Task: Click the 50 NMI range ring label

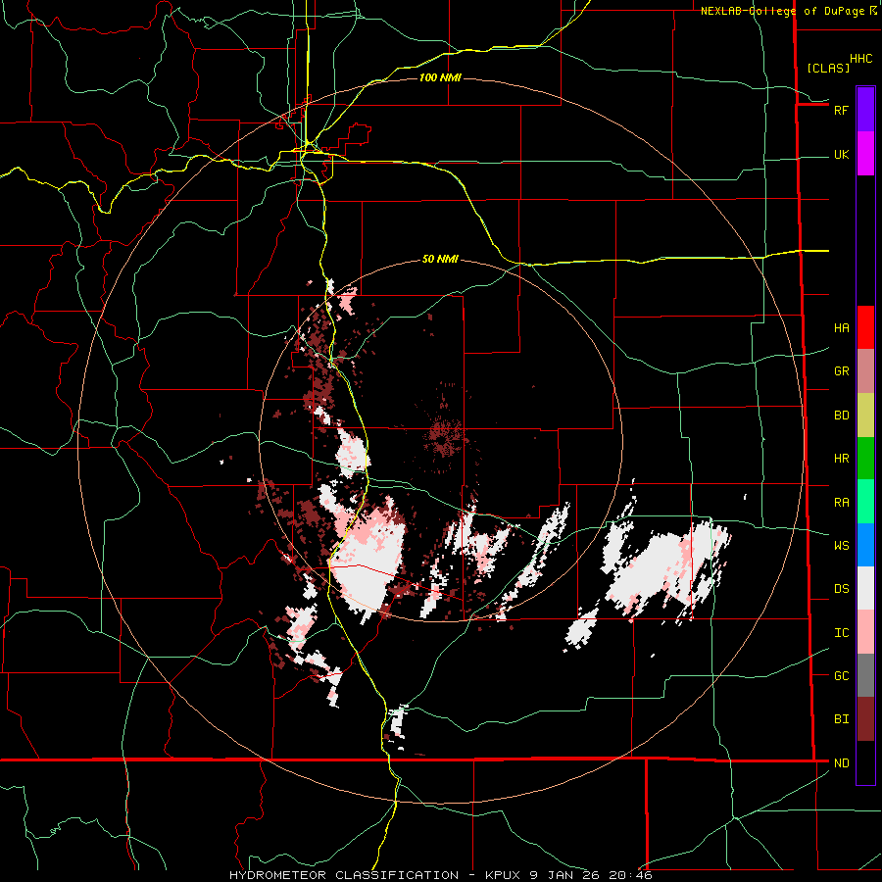Action: 440,259
